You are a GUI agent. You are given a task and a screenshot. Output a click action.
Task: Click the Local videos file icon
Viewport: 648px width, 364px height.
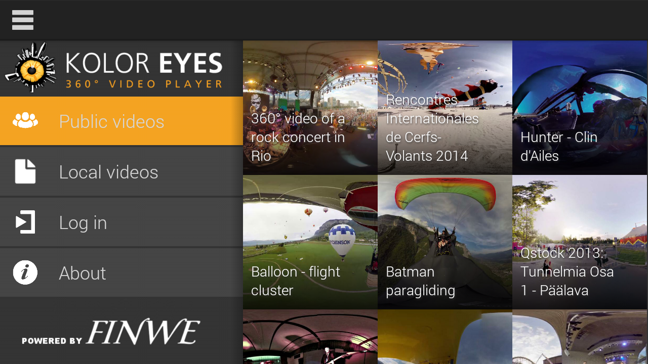(25, 171)
